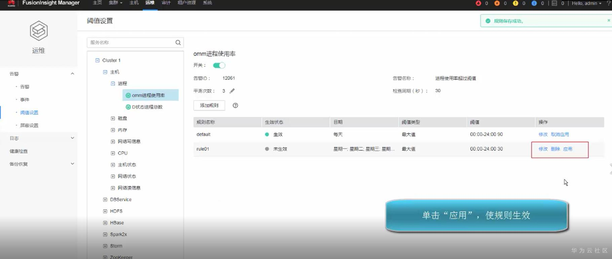Expand the DBService tree node
612x259 pixels.
click(x=105, y=200)
